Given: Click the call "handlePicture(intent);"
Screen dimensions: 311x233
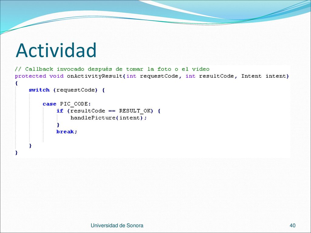Looking at the screenshot, I should click(x=109, y=118).
